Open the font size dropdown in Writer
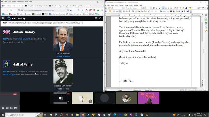The height and width of the screenshot is (117, 209). click(151, 8)
